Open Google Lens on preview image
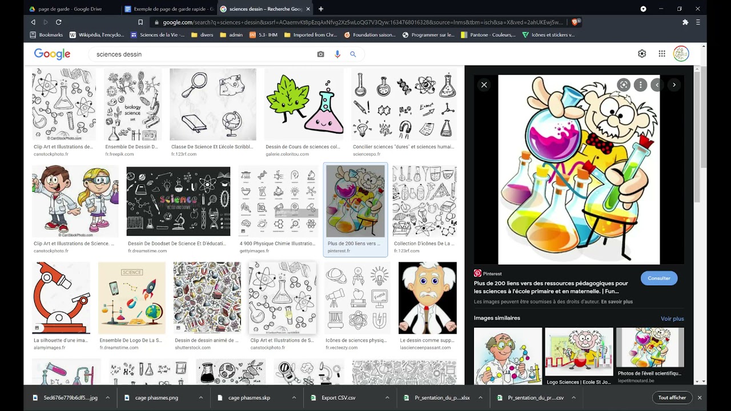Screen dimensions: 731x411 pyautogui.click(x=624, y=85)
